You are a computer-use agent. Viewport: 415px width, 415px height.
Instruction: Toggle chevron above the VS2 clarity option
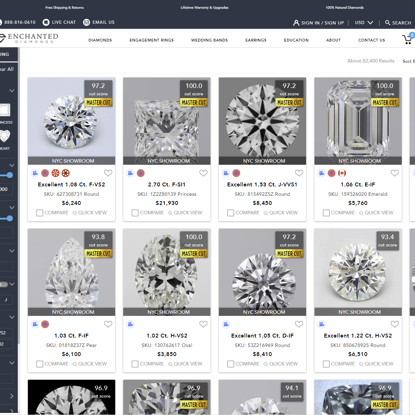[x=12, y=317]
